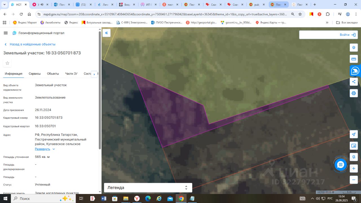Expand the Легенда dropdown
This screenshot has height=203, width=361.
(148, 187)
